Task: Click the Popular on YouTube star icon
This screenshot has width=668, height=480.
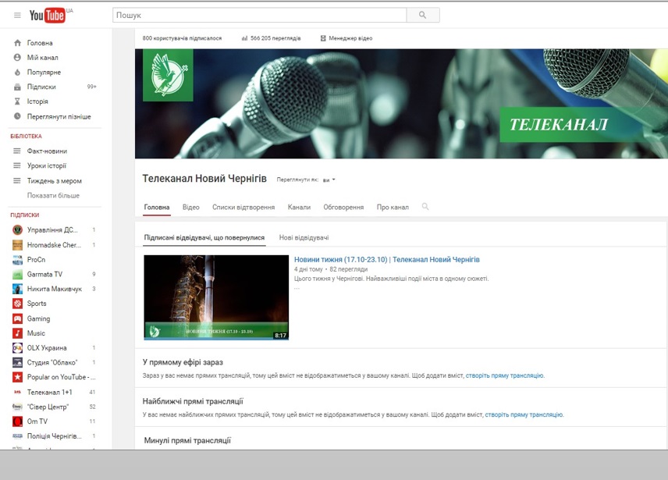Action: 17,377
